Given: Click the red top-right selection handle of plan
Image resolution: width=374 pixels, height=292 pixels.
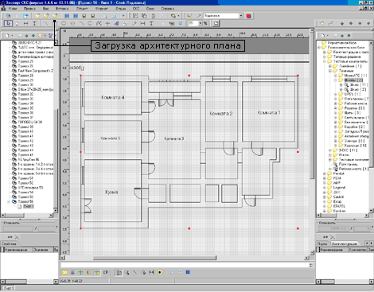Looking at the screenshot, I should click(298, 76).
